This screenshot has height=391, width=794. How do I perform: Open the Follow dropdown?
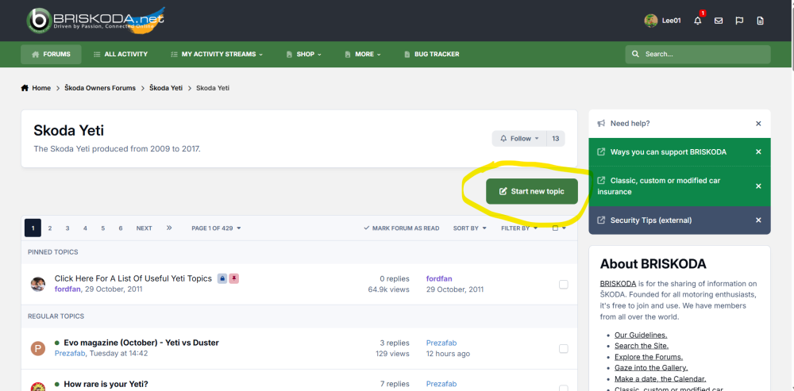519,139
